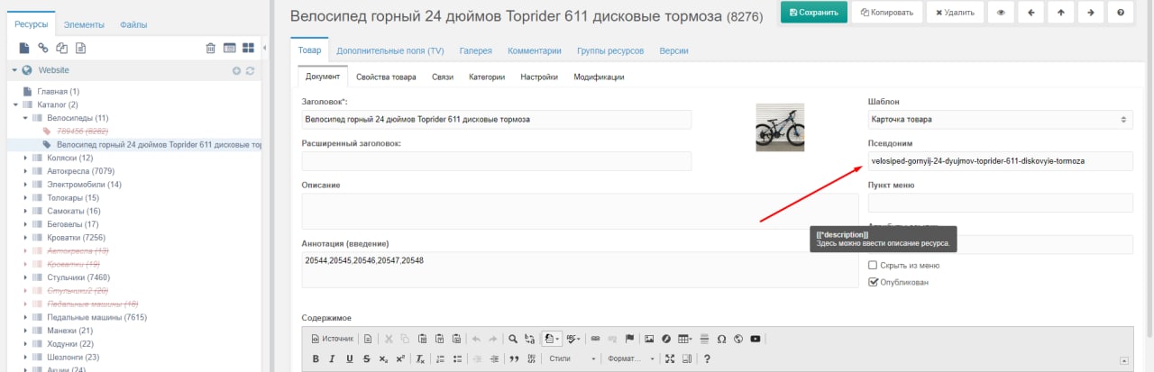
Task: Expand the Коляски (12) folder
Action: click(x=26, y=158)
